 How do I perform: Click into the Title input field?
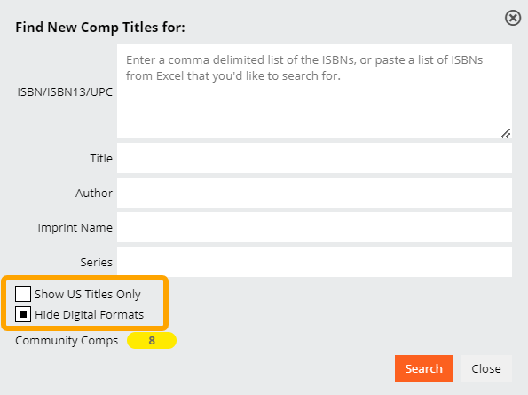[x=314, y=158]
